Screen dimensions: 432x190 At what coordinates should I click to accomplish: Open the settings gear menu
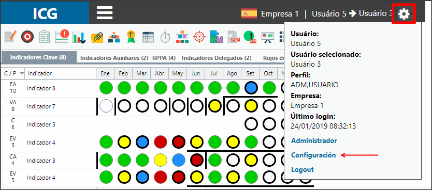coord(404,14)
